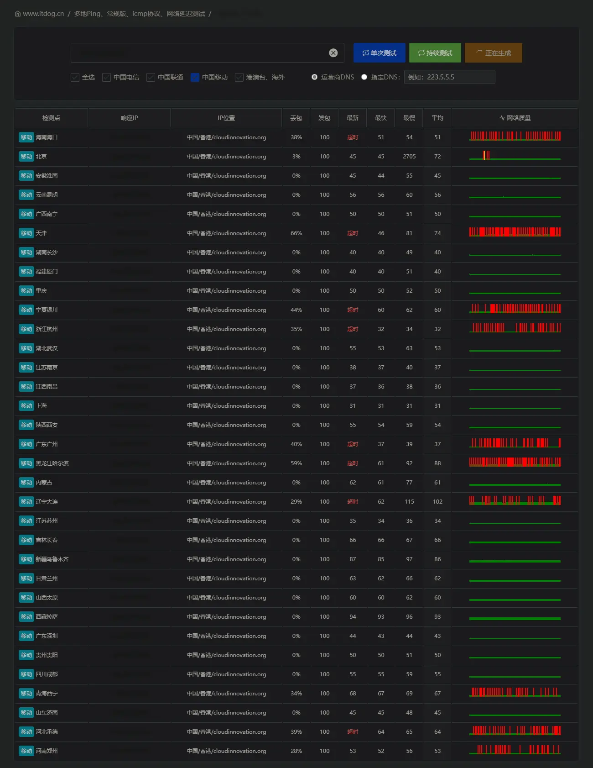593x768 pixels.
Task: Enable the 中国电信 checkbox
Action: click(x=107, y=77)
